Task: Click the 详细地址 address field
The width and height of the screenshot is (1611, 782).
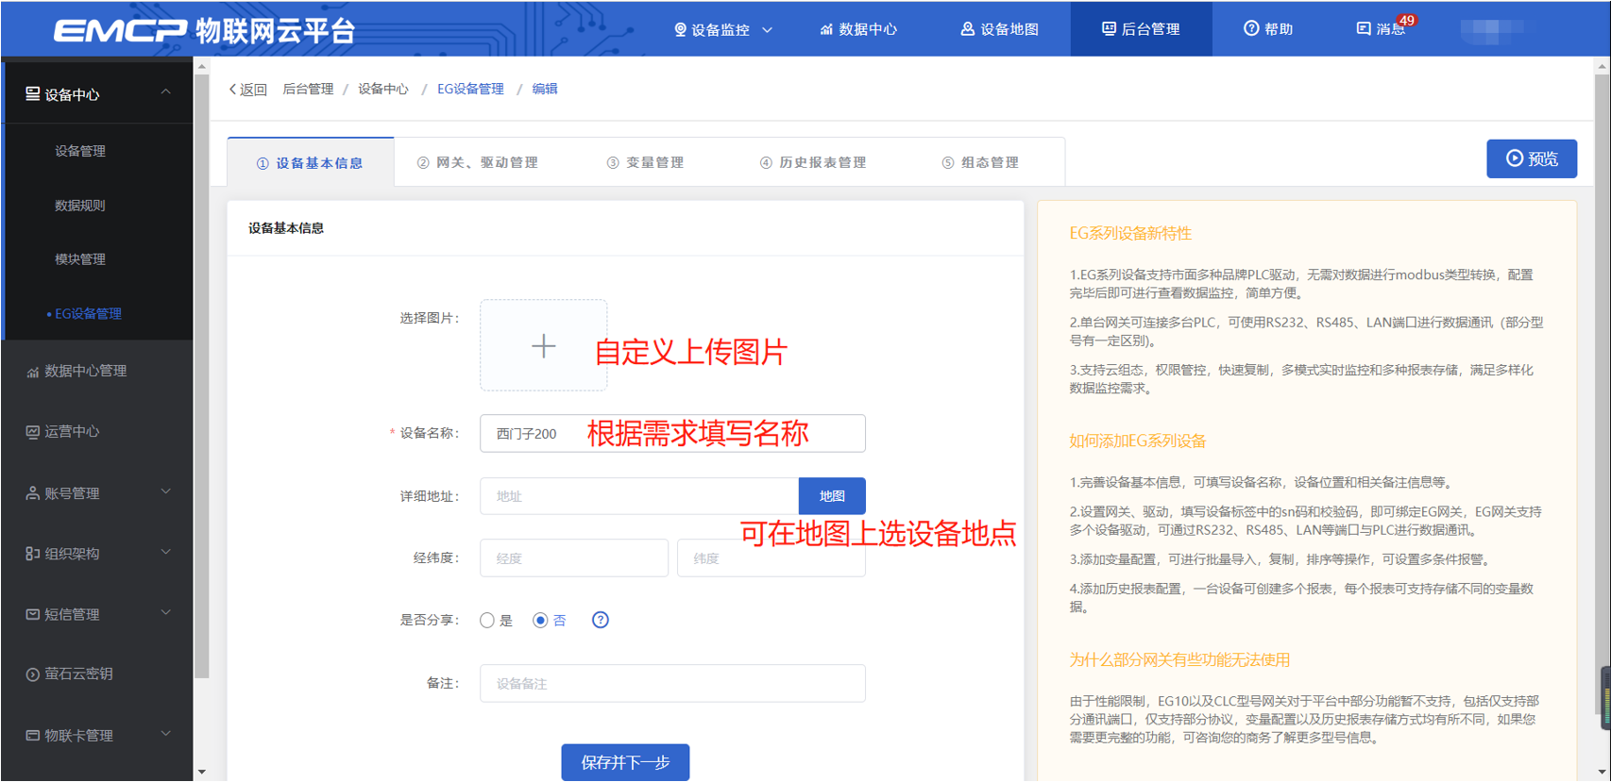Action: coord(639,496)
